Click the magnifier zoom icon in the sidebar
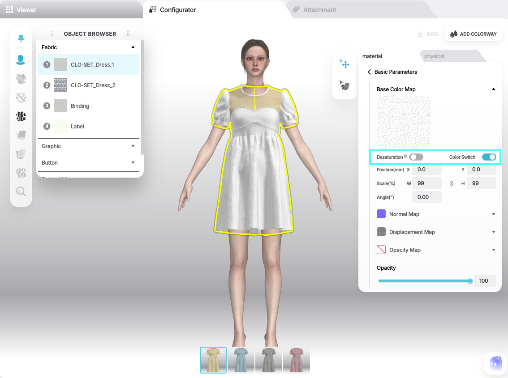508x378 pixels. pyautogui.click(x=21, y=191)
